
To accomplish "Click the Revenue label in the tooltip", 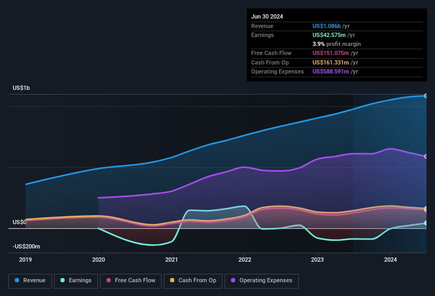I will pyautogui.click(x=262, y=26).
